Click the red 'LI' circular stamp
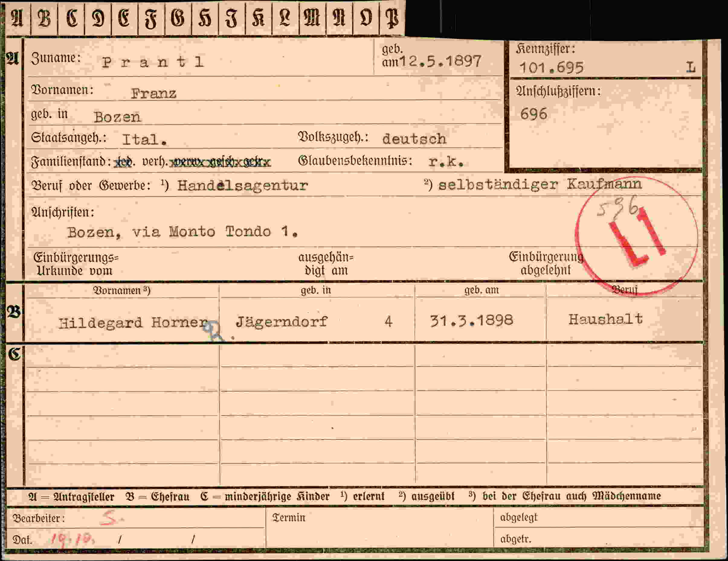 636,236
